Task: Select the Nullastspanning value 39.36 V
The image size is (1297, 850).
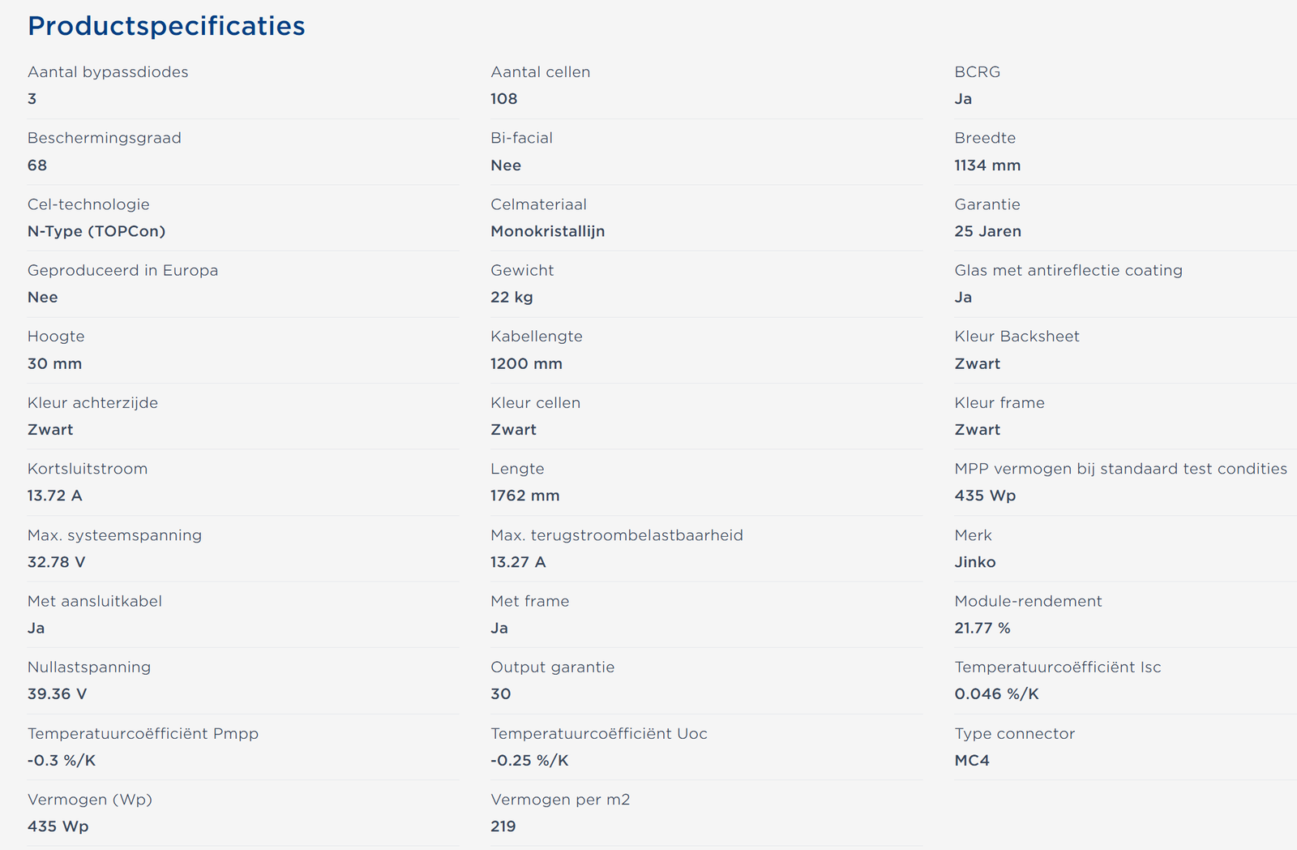Action: 57,694
